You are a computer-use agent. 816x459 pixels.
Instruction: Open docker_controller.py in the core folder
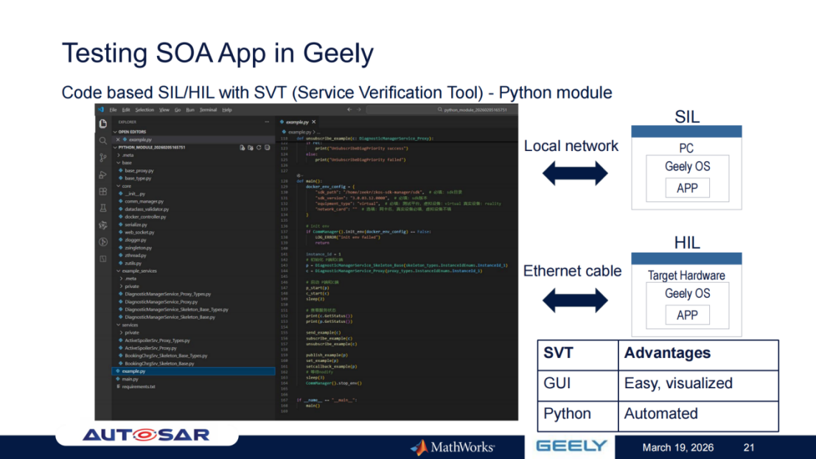tap(145, 217)
